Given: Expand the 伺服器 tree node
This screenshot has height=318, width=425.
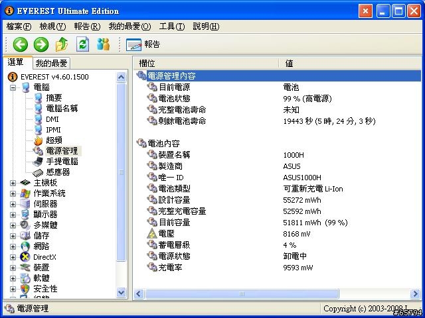Looking at the screenshot, I should click(x=13, y=204).
